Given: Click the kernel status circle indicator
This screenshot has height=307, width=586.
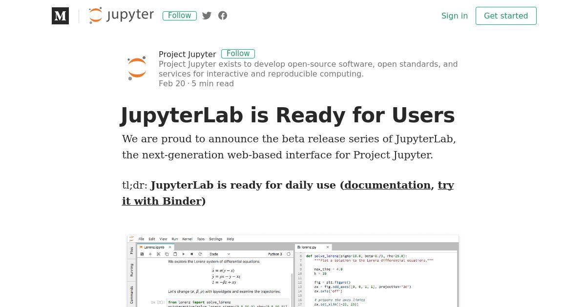Looking at the screenshot, I should click(x=289, y=254).
